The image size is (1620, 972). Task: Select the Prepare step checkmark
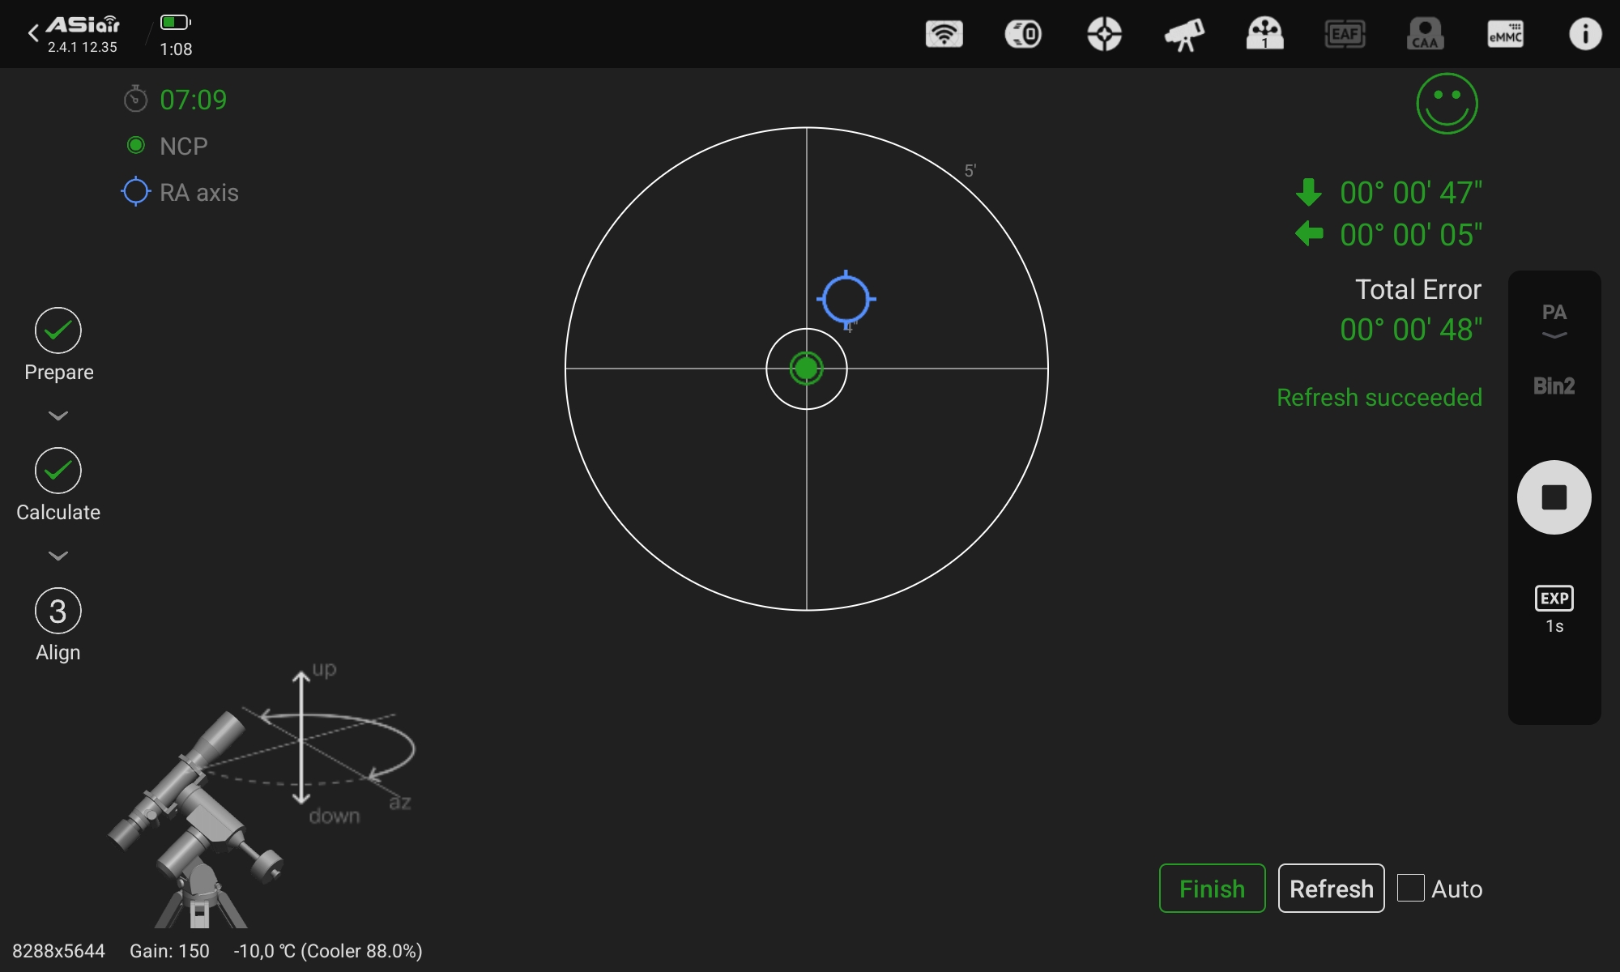(x=58, y=330)
